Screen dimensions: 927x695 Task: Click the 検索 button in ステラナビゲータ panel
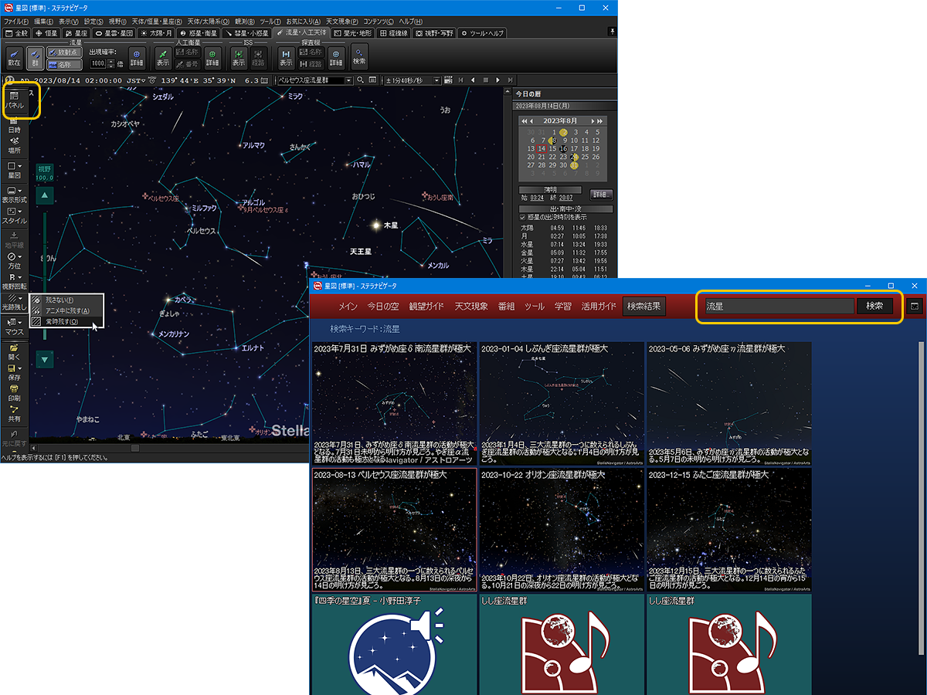(874, 306)
